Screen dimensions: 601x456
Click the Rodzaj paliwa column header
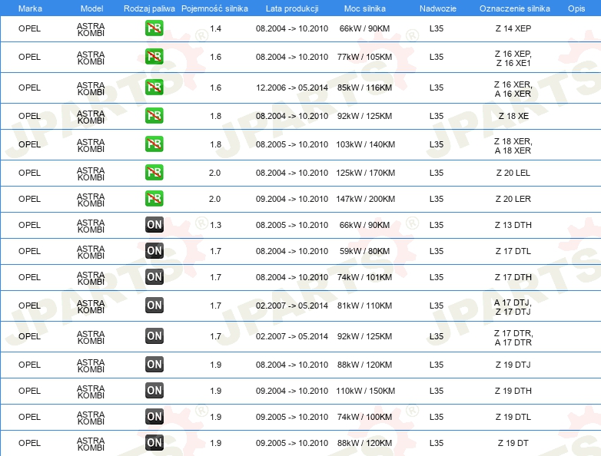[149, 8]
